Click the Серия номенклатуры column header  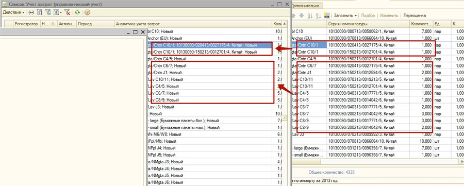[x=369, y=24]
